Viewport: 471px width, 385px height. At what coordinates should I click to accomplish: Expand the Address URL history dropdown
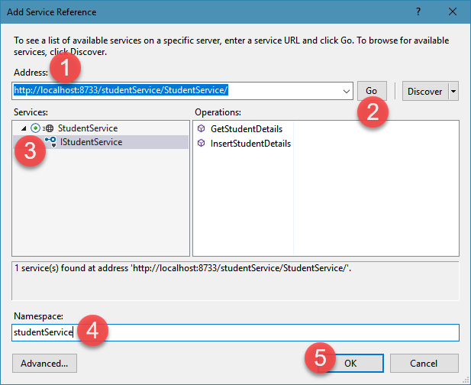[x=346, y=91]
